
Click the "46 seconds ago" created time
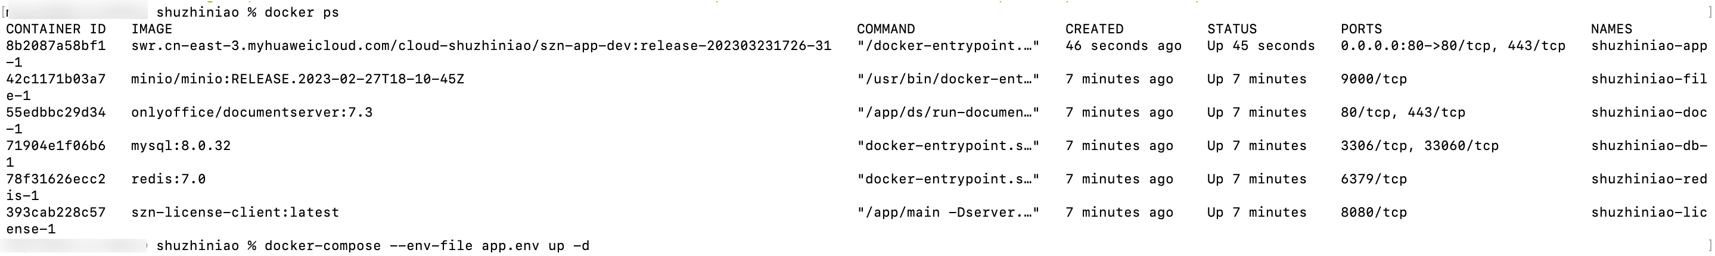point(1123,46)
